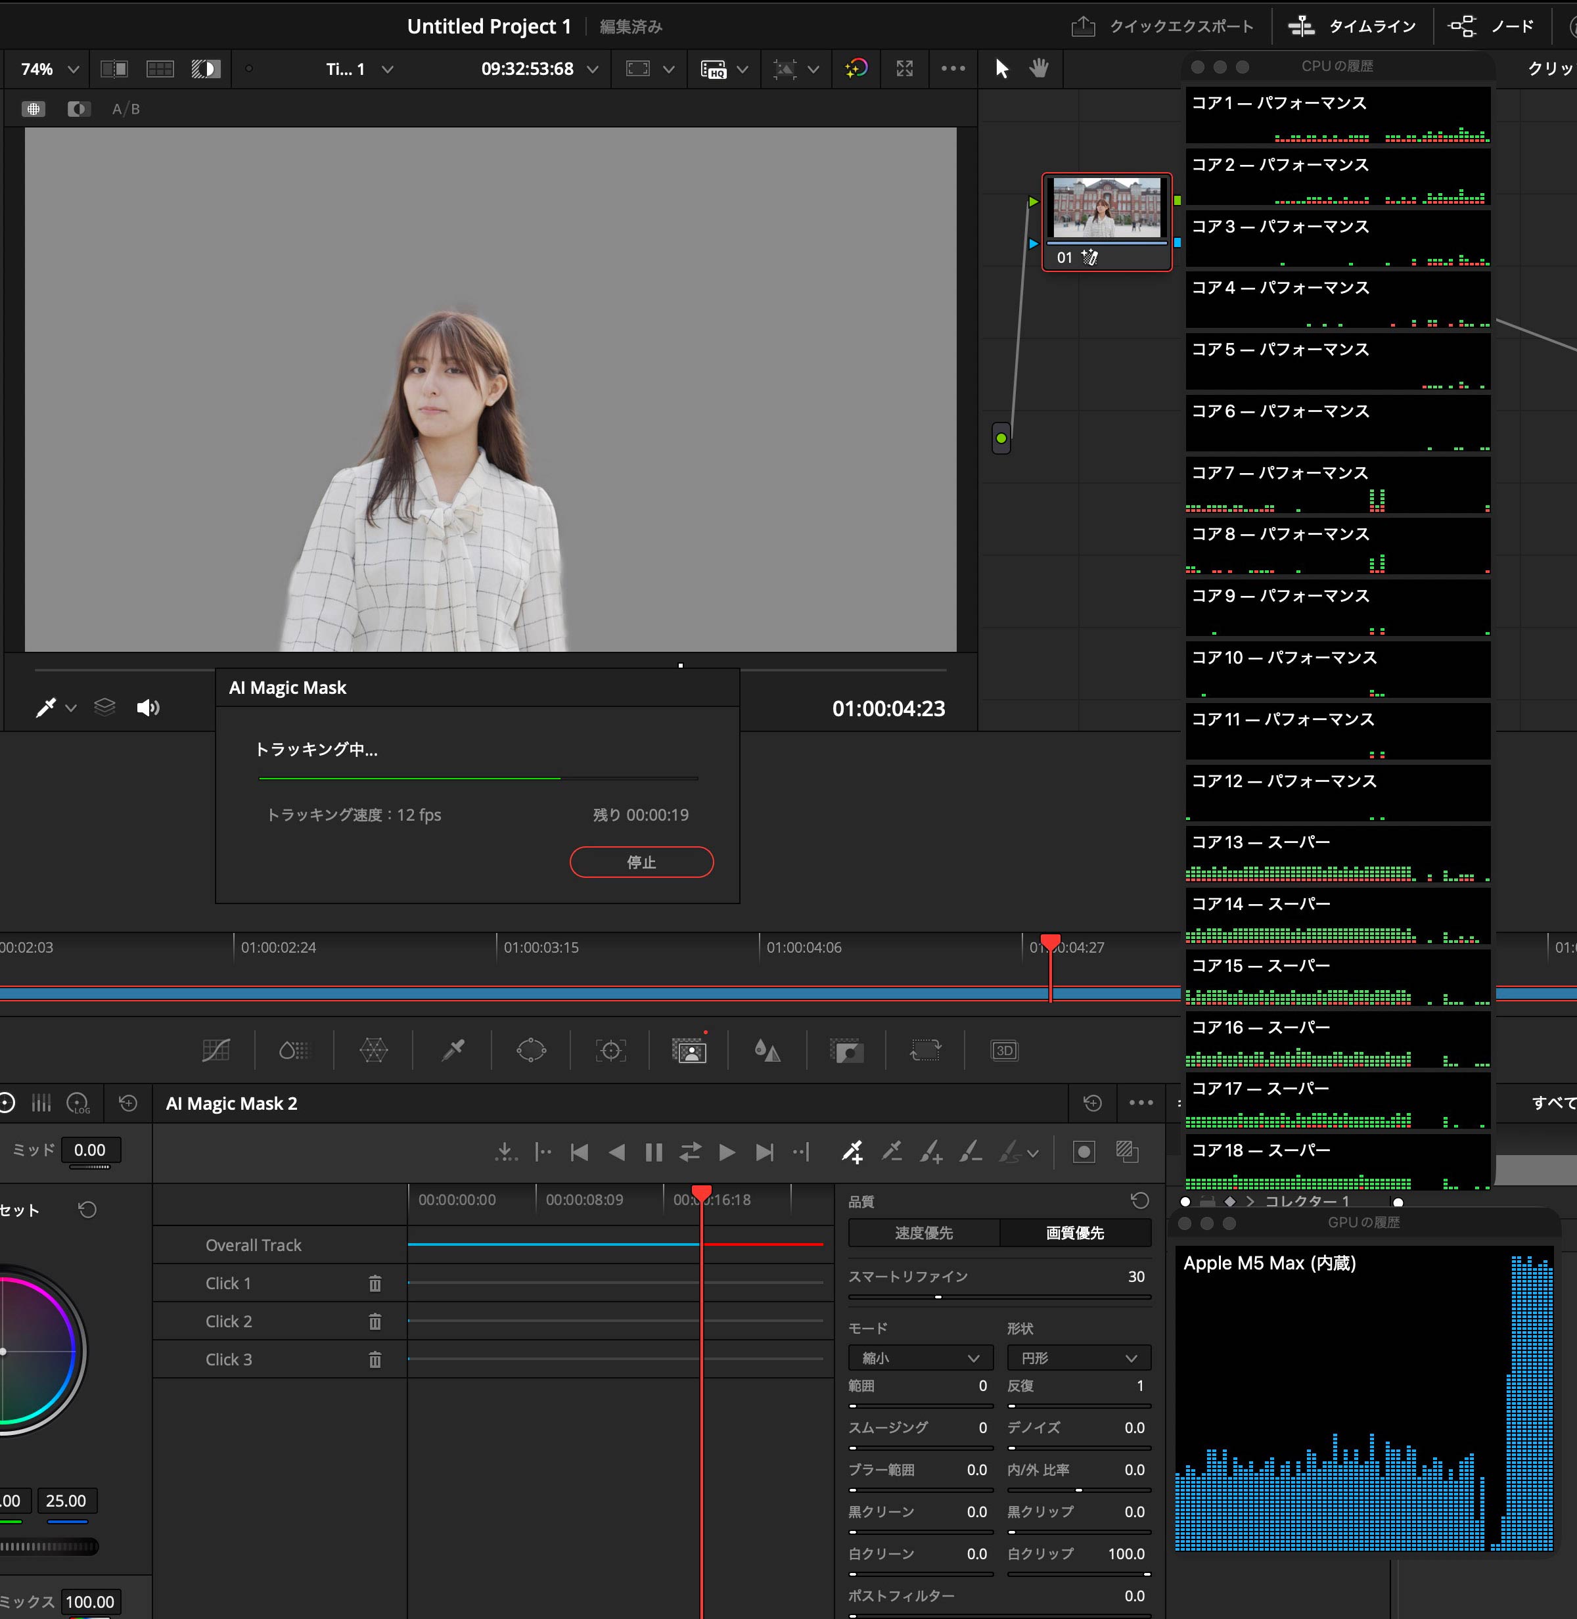1577x1619 pixels.
Task: Open the Power Window palette icon
Action: [531, 1051]
